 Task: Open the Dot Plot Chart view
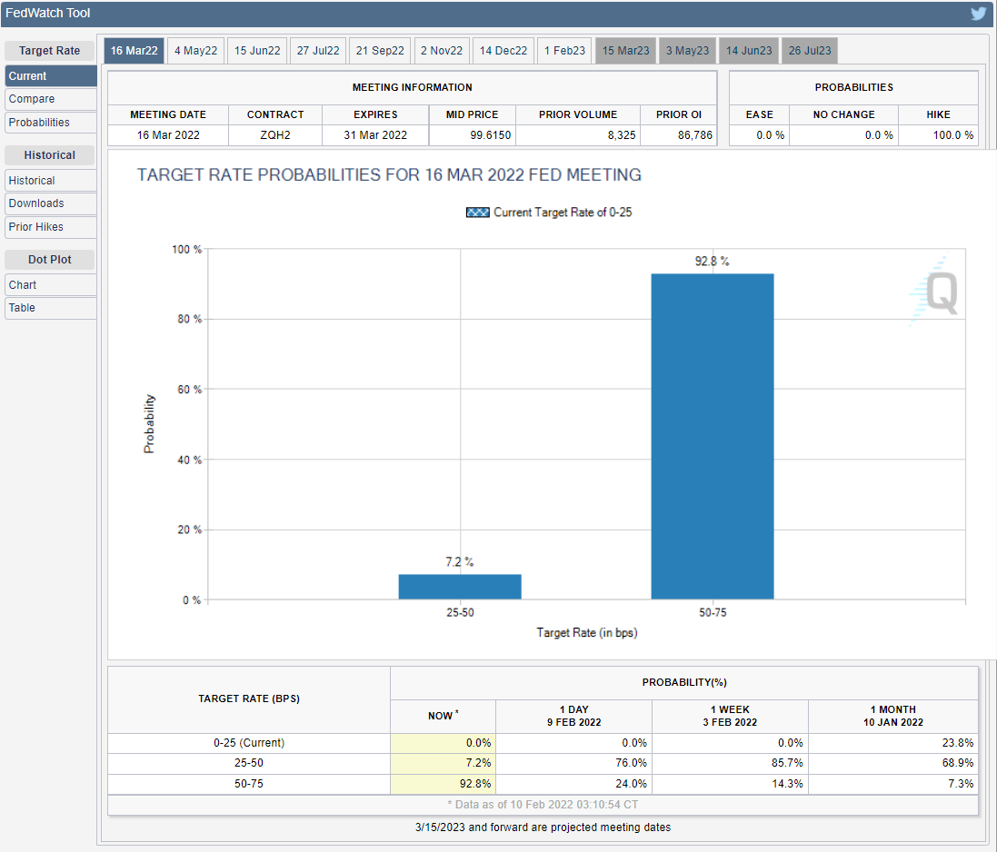pyautogui.click(x=50, y=285)
